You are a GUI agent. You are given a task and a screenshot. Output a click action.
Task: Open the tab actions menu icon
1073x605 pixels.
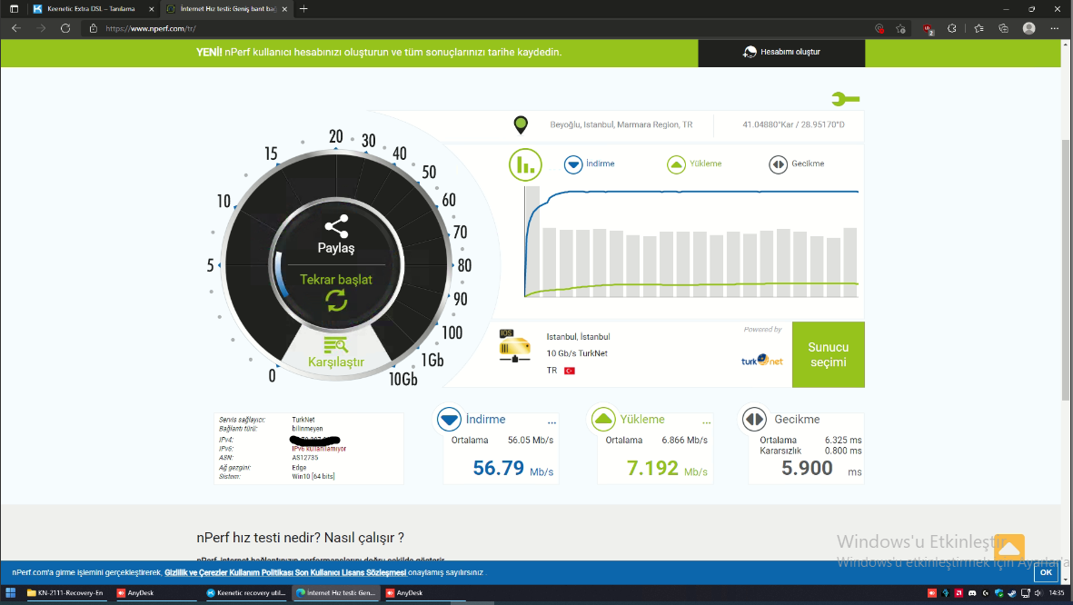click(14, 9)
